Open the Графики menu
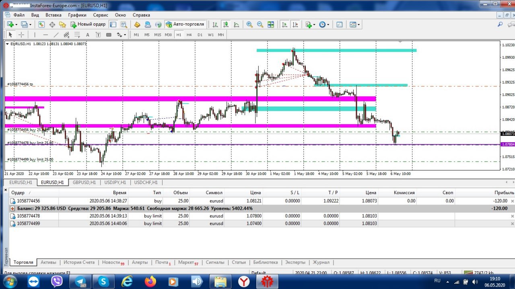Screen dimensions: 515x289 click(x=77, y=15)
